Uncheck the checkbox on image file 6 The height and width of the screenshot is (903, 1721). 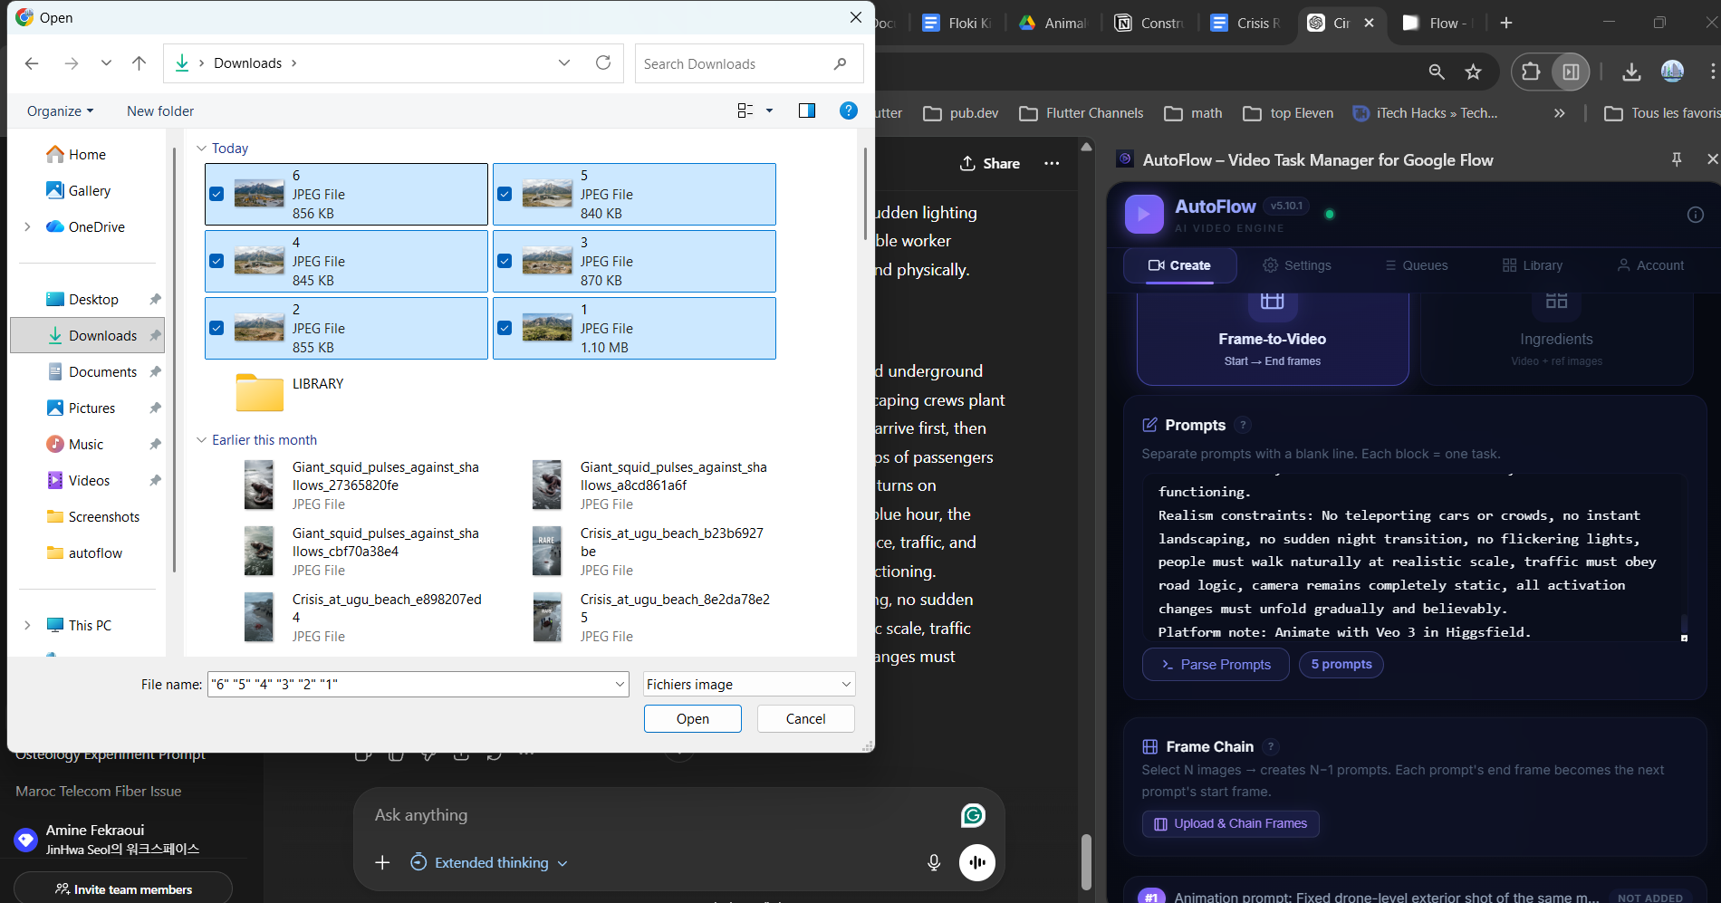[216, 193]
